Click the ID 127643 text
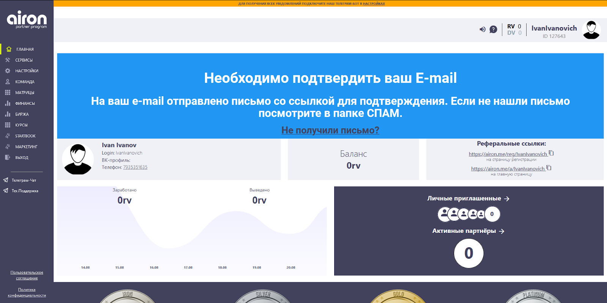This screenshot has width=607, height=303. coord(554,36)
